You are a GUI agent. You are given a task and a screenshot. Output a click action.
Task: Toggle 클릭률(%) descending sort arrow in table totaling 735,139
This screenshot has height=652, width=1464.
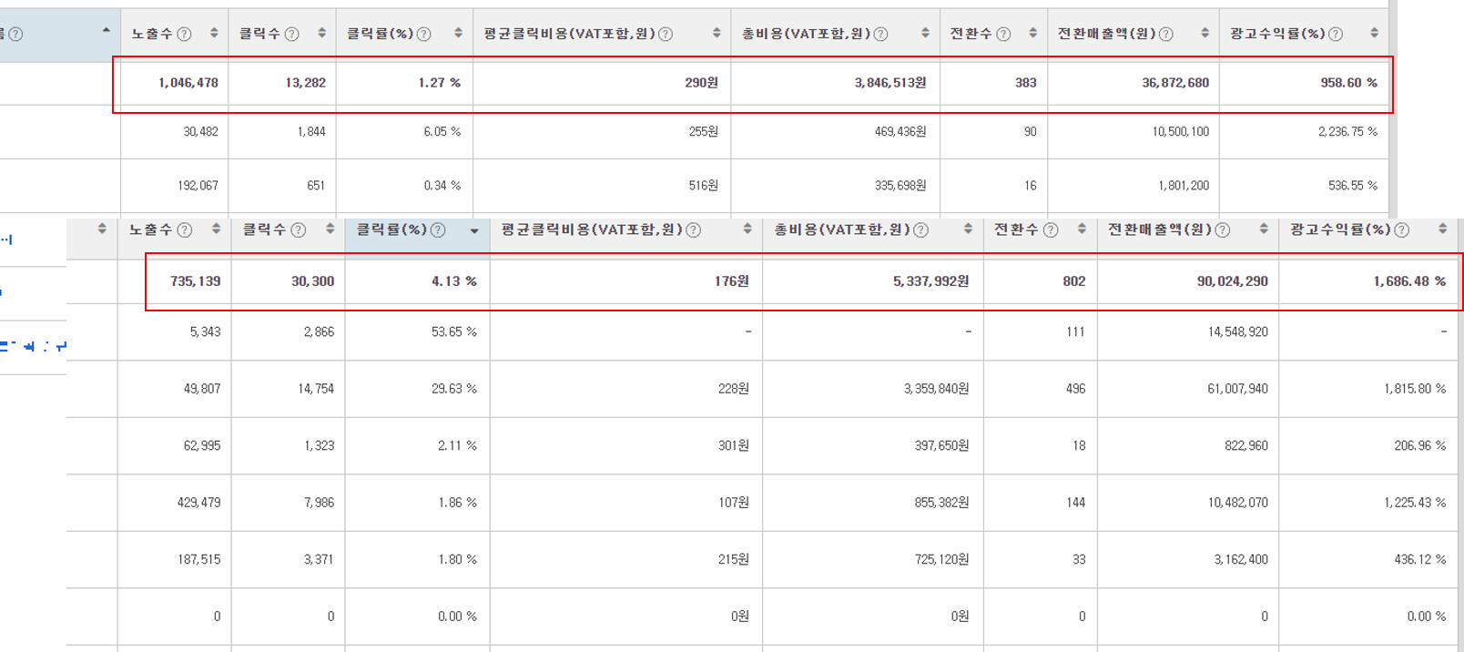pyautogui.click(x=474, y=231)
